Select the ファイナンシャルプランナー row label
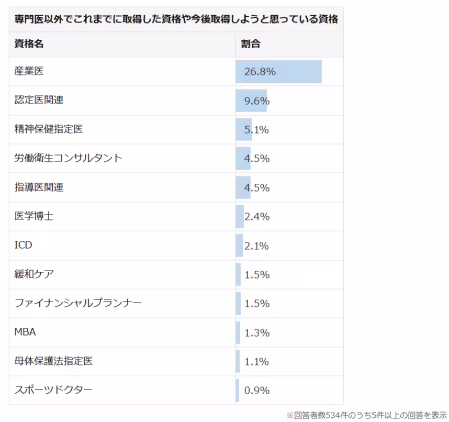Screen dimensions: 449x422 [x=78, y=303]
